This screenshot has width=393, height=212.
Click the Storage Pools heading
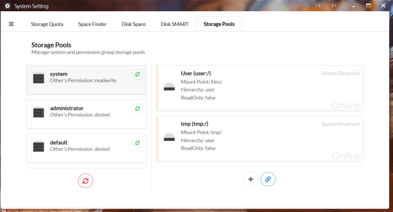pos(51,45)
